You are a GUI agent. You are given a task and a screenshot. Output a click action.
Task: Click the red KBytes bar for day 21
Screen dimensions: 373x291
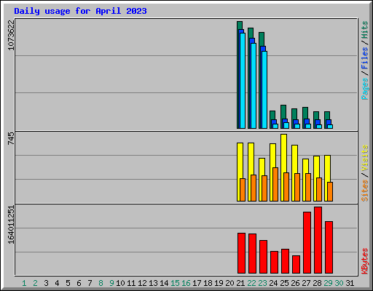241,253
